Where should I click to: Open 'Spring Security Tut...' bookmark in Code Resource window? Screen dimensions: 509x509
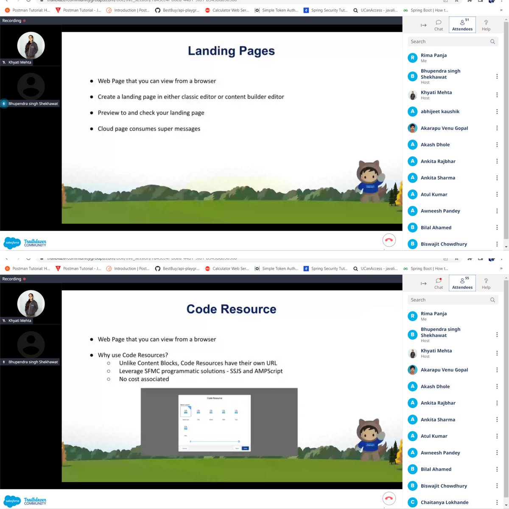[x=326, y=268]
